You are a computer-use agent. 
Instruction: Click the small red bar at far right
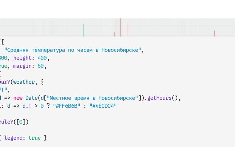click(214, 33)
